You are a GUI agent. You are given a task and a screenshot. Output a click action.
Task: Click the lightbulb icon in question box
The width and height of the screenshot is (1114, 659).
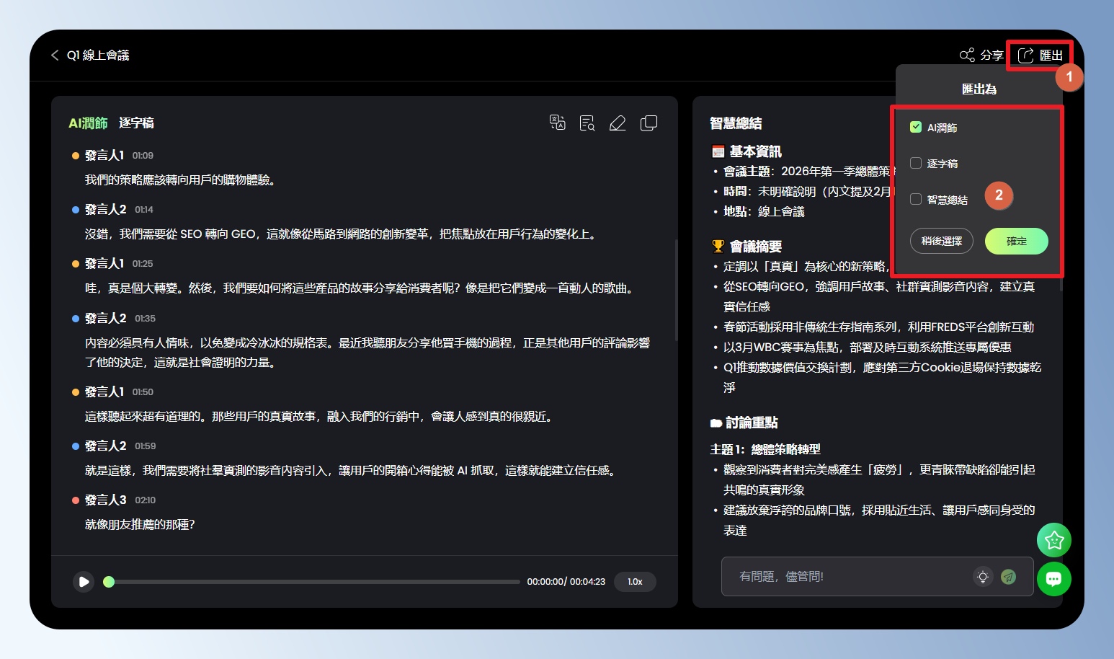[982, 577]
